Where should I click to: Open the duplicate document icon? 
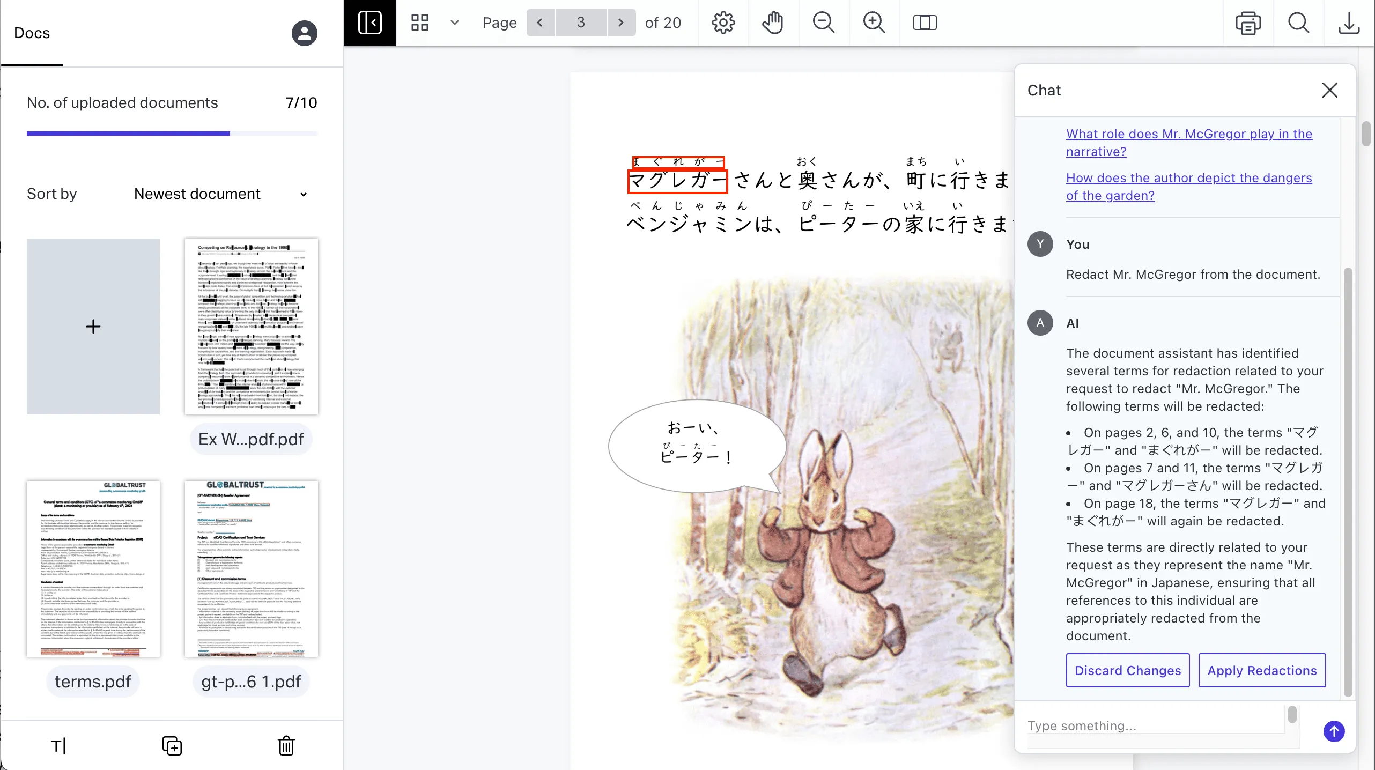[x=172, y=746]
